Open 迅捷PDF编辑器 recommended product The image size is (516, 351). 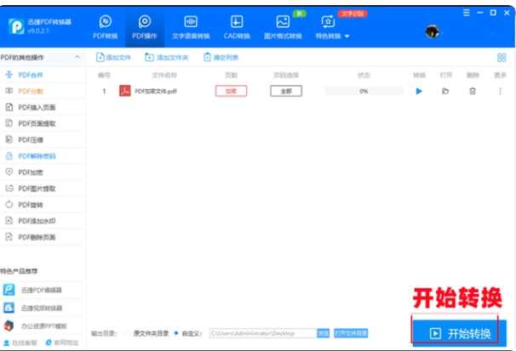(42, 290)
